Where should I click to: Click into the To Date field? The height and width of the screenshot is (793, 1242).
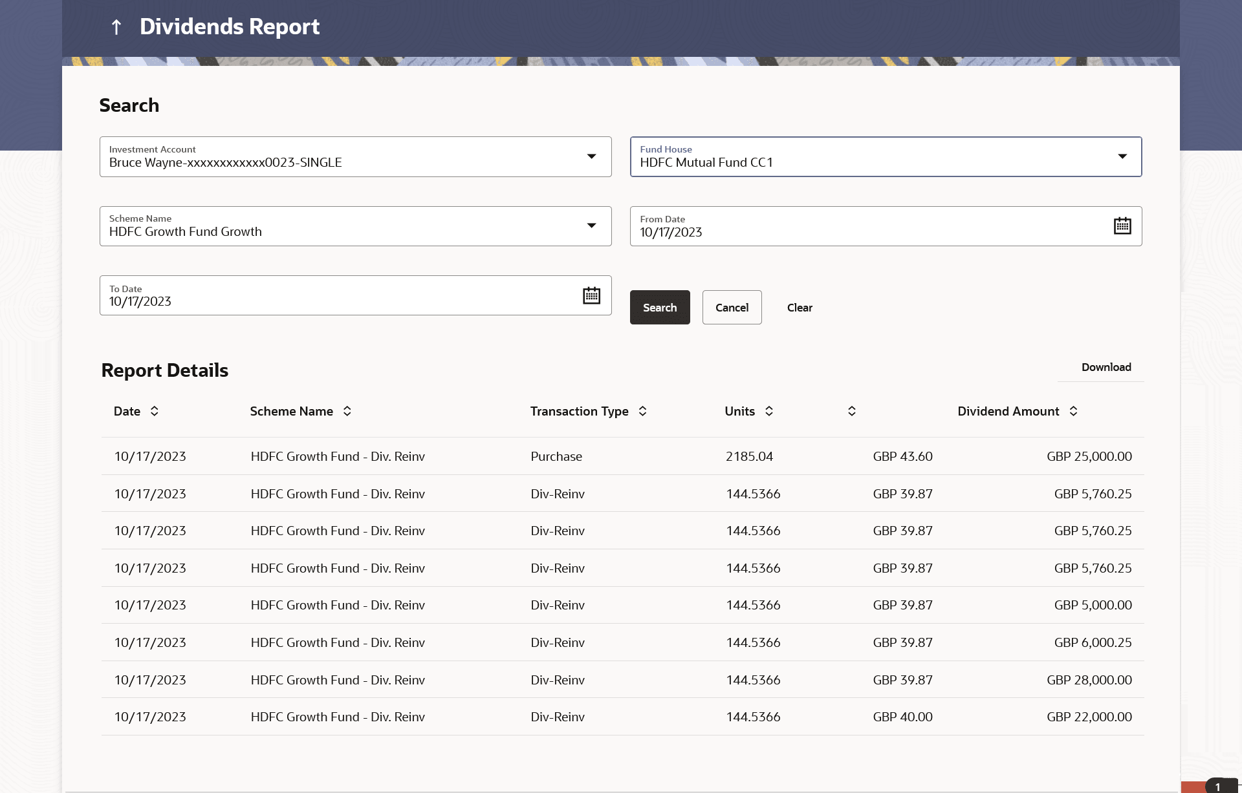[x=323, y=302]
